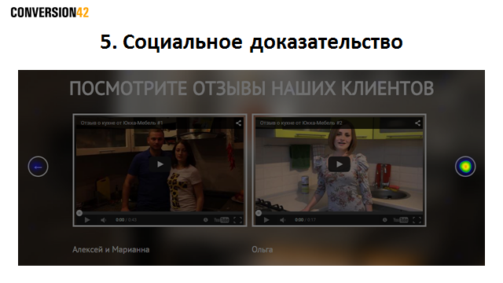Viewport: 503px width, 283px height.
Task: Mute video #1 volume icon
Action: 103,220
